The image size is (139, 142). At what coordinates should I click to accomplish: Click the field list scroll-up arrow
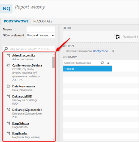pos(54,55)
